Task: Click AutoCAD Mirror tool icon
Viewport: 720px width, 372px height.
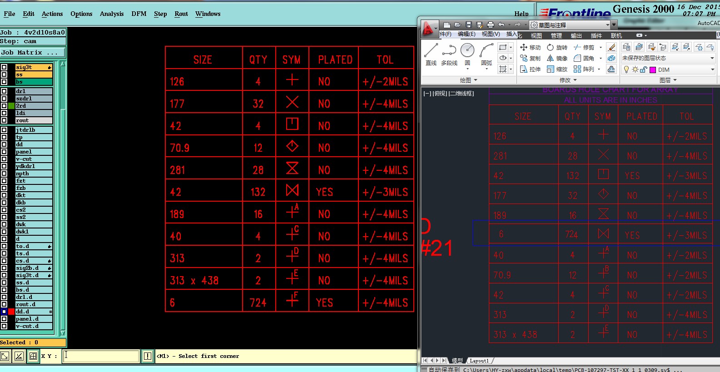Action: tap(550, 58)
